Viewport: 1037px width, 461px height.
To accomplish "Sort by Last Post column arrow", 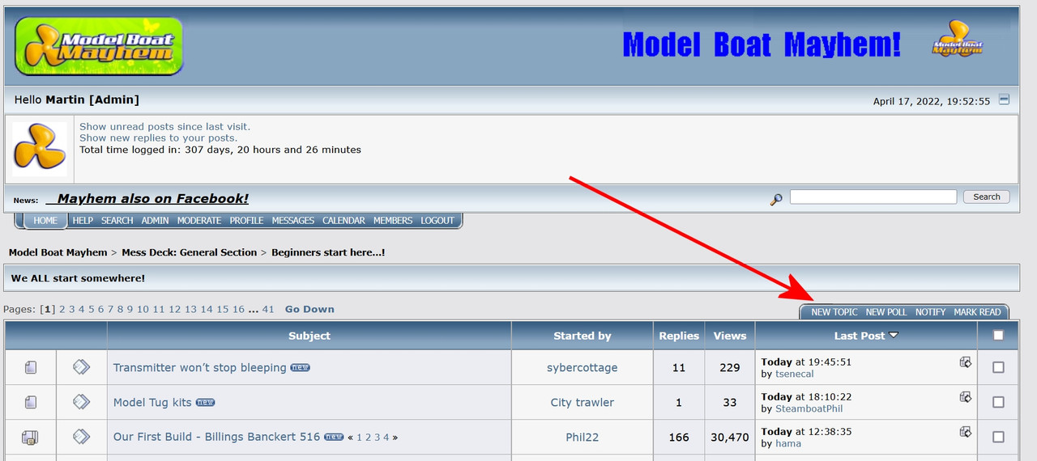I will (894, 336).
